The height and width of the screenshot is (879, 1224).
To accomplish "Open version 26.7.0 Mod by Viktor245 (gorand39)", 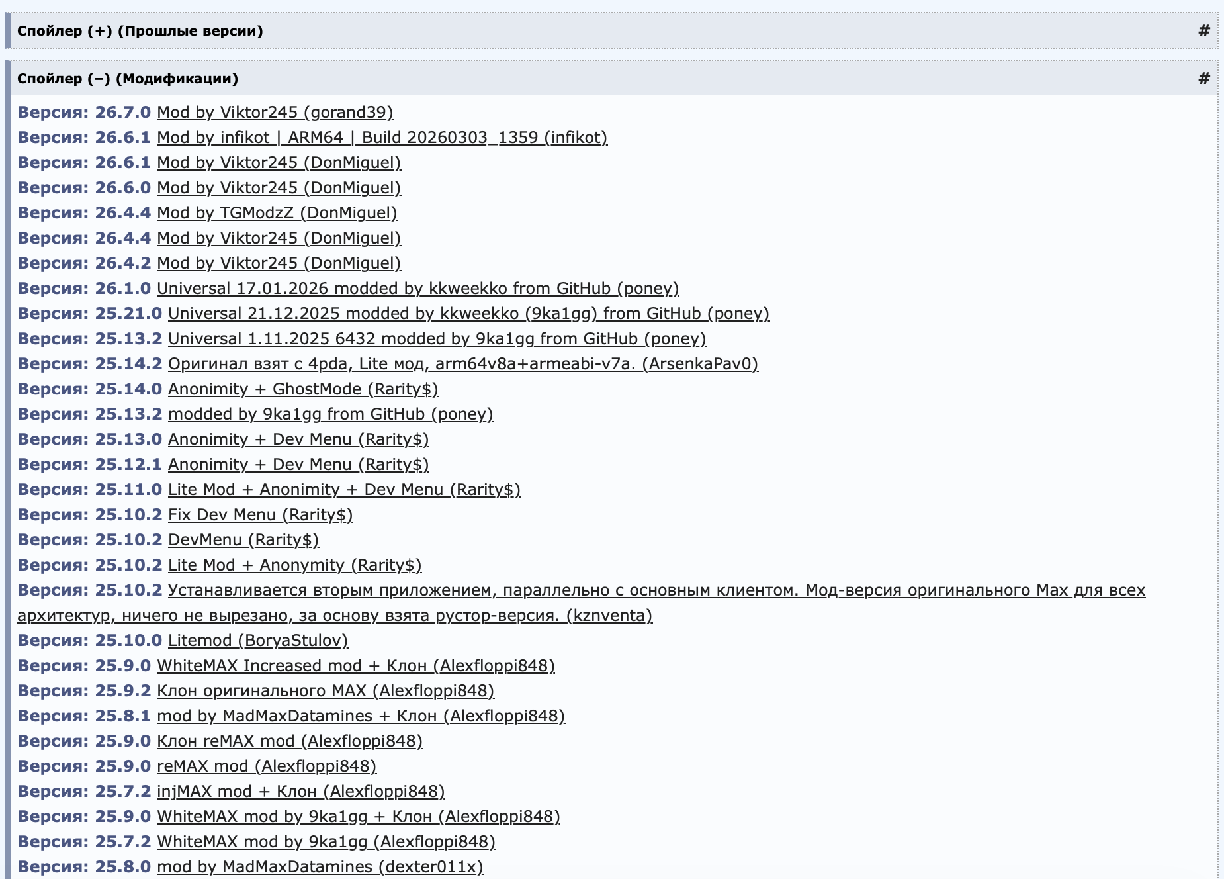I will coord(275,113).
